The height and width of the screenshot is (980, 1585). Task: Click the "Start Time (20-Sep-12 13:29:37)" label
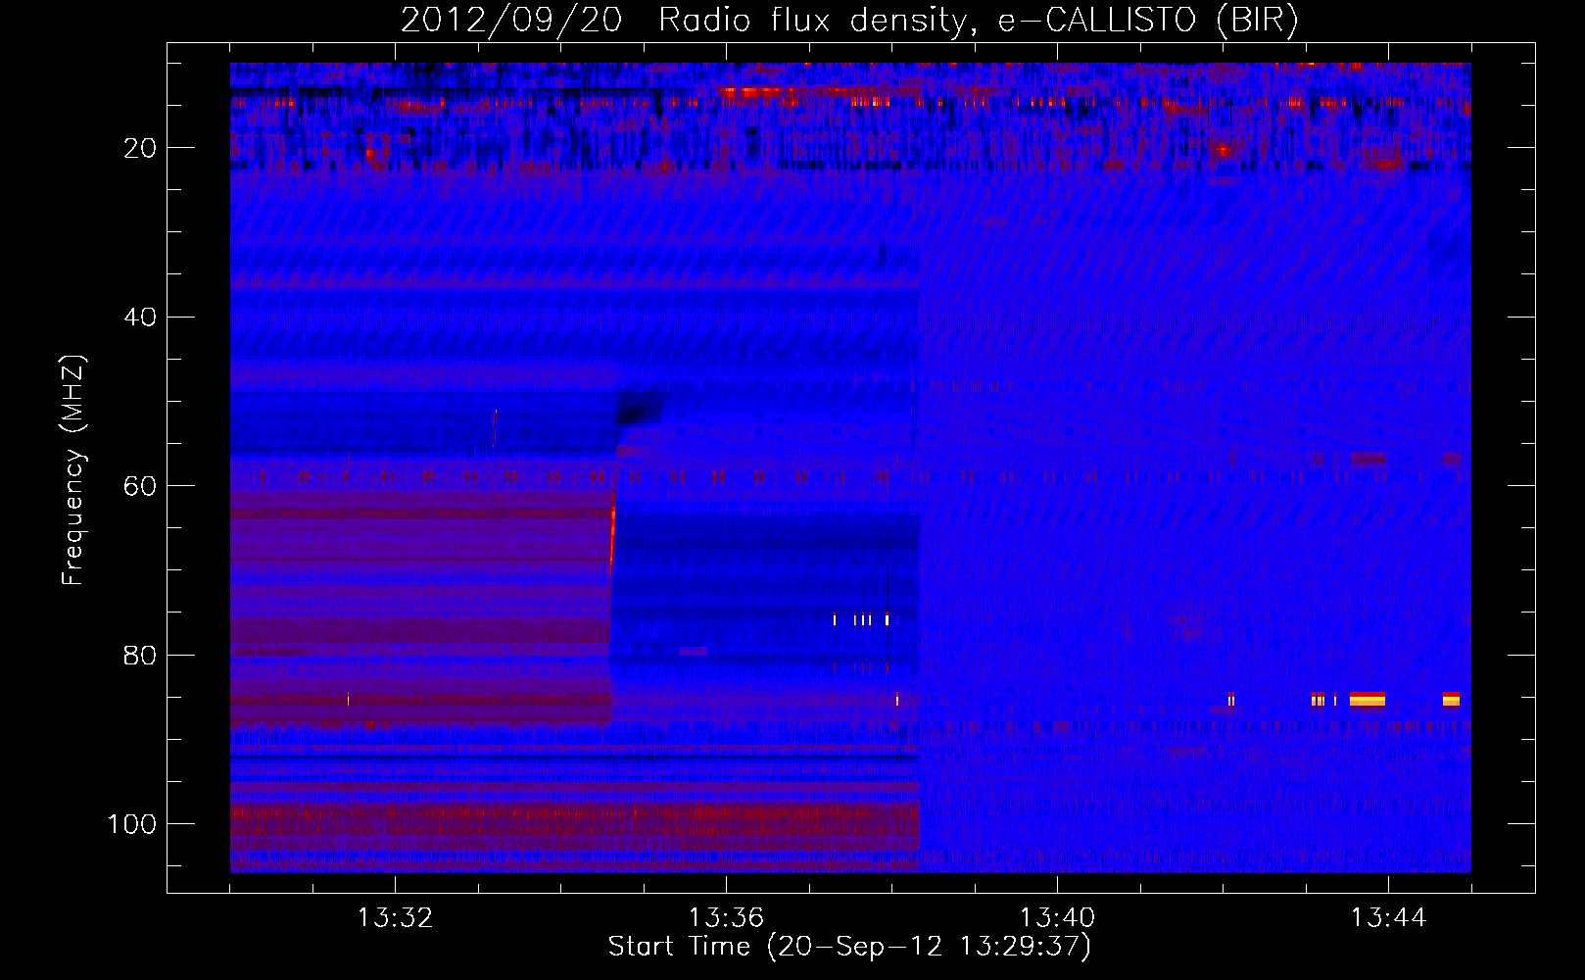tap(849, 947)
